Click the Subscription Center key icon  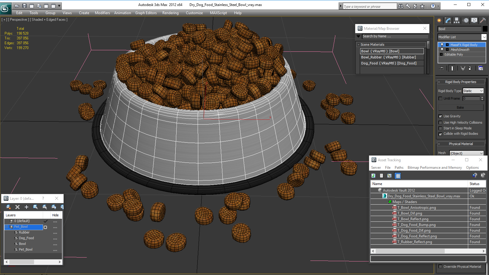click(408, 6)
